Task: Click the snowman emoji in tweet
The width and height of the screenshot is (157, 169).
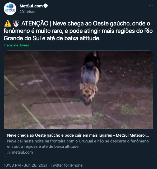Action: pos(16,23)
